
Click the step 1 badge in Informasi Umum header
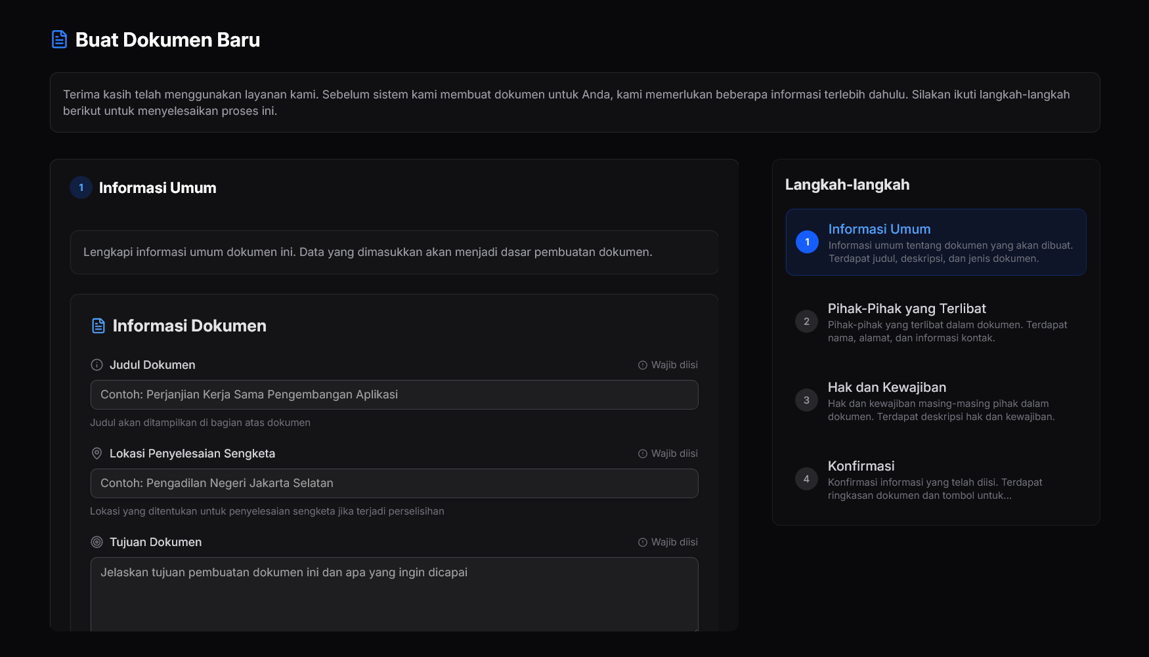(x=81, y=188)
